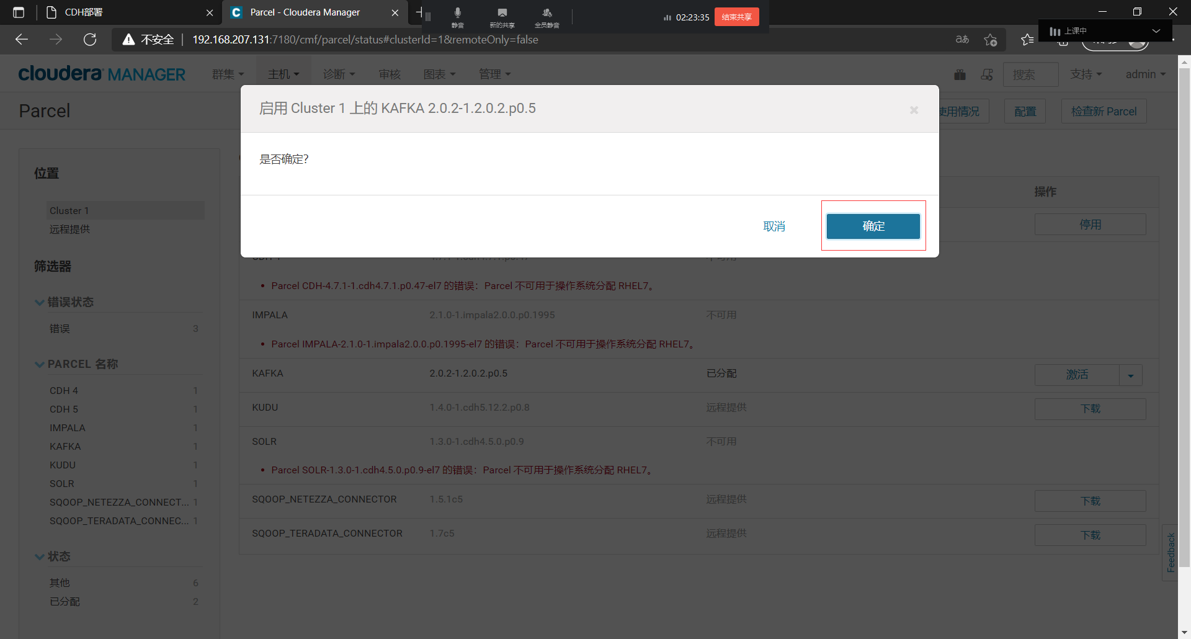Open the admin user dropdown
Image resolution: width=1191 pixels, height=639 pixels.
click(x=1146, y=74)
